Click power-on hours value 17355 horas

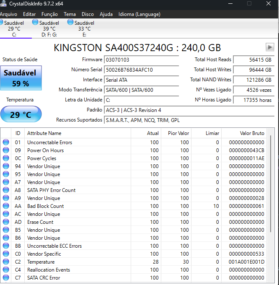pyautogui.click(x=253, y=100)
